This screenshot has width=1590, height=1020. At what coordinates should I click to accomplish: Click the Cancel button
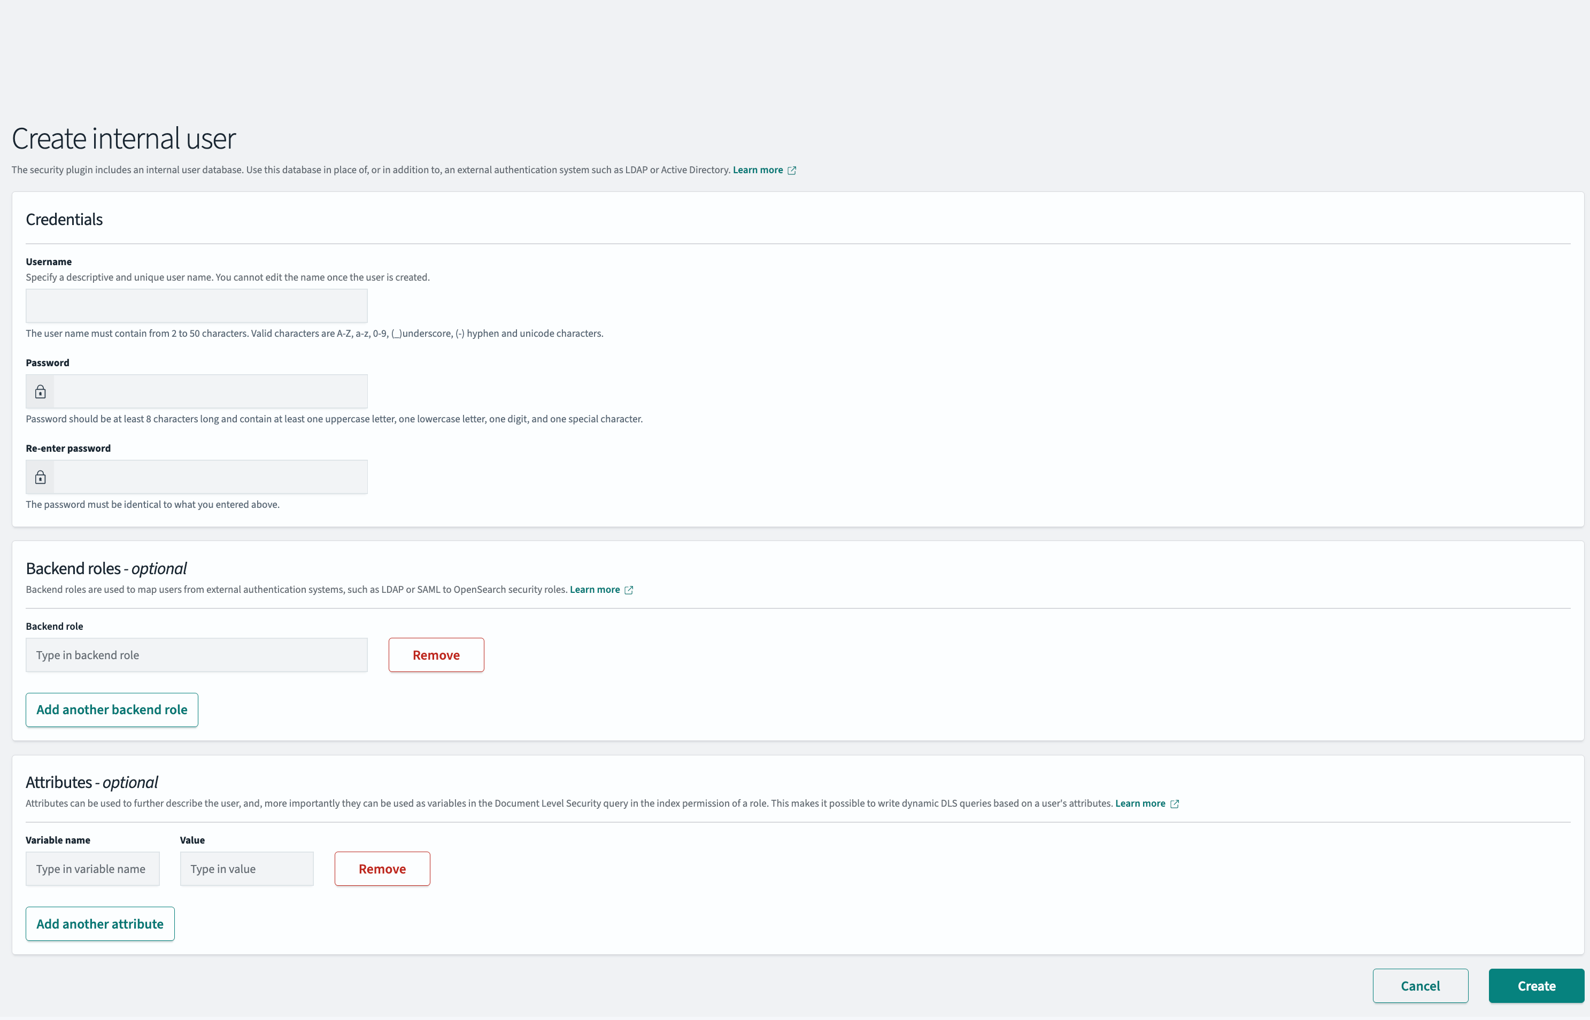pyautogui.click(x=1420, y=986)
